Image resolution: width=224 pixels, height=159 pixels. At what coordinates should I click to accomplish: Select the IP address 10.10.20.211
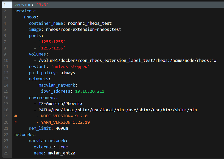(x=90, y=91)
